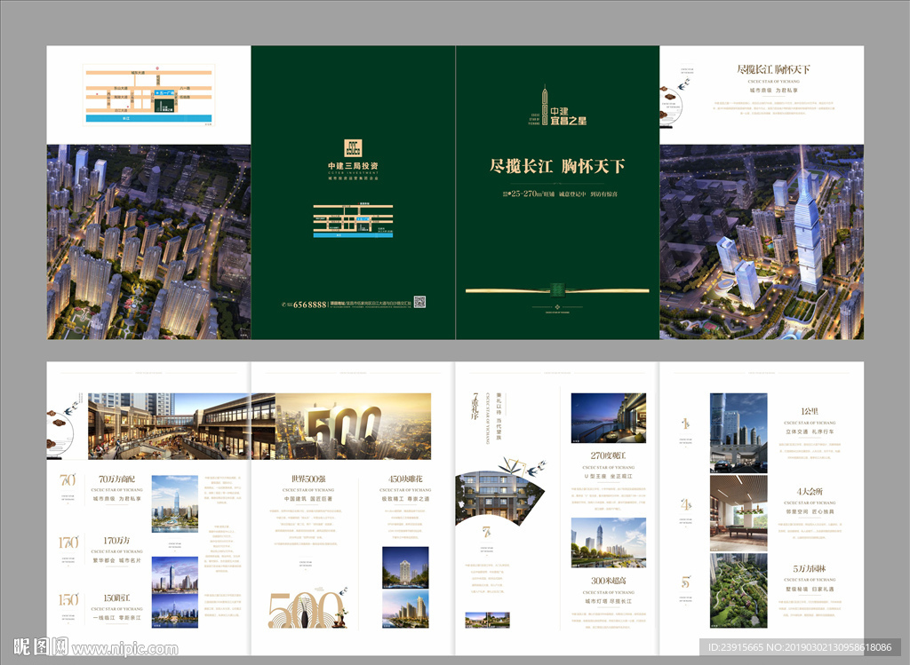Click the 450块雕花 heading
Image resolution: width=910 pixels, height=665 pixels.
point(405,479)
